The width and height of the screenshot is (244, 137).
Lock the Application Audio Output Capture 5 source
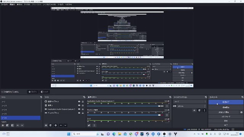(83, 109)
